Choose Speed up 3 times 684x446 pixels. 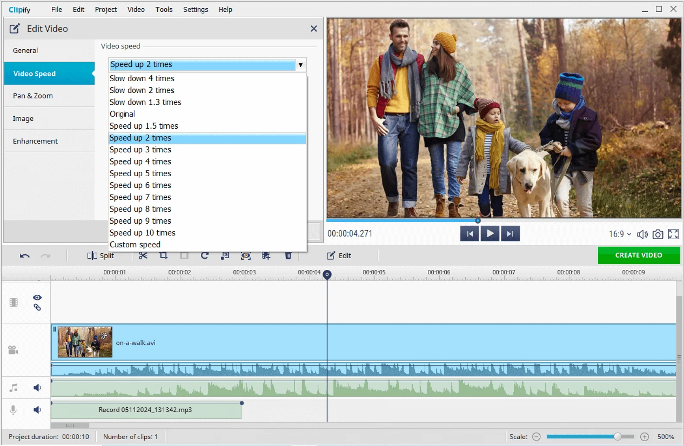pos(207,150)
